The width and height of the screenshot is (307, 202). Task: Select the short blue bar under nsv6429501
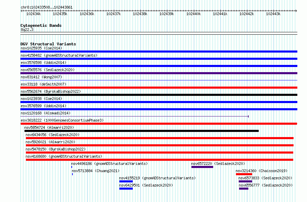(126, 189)
